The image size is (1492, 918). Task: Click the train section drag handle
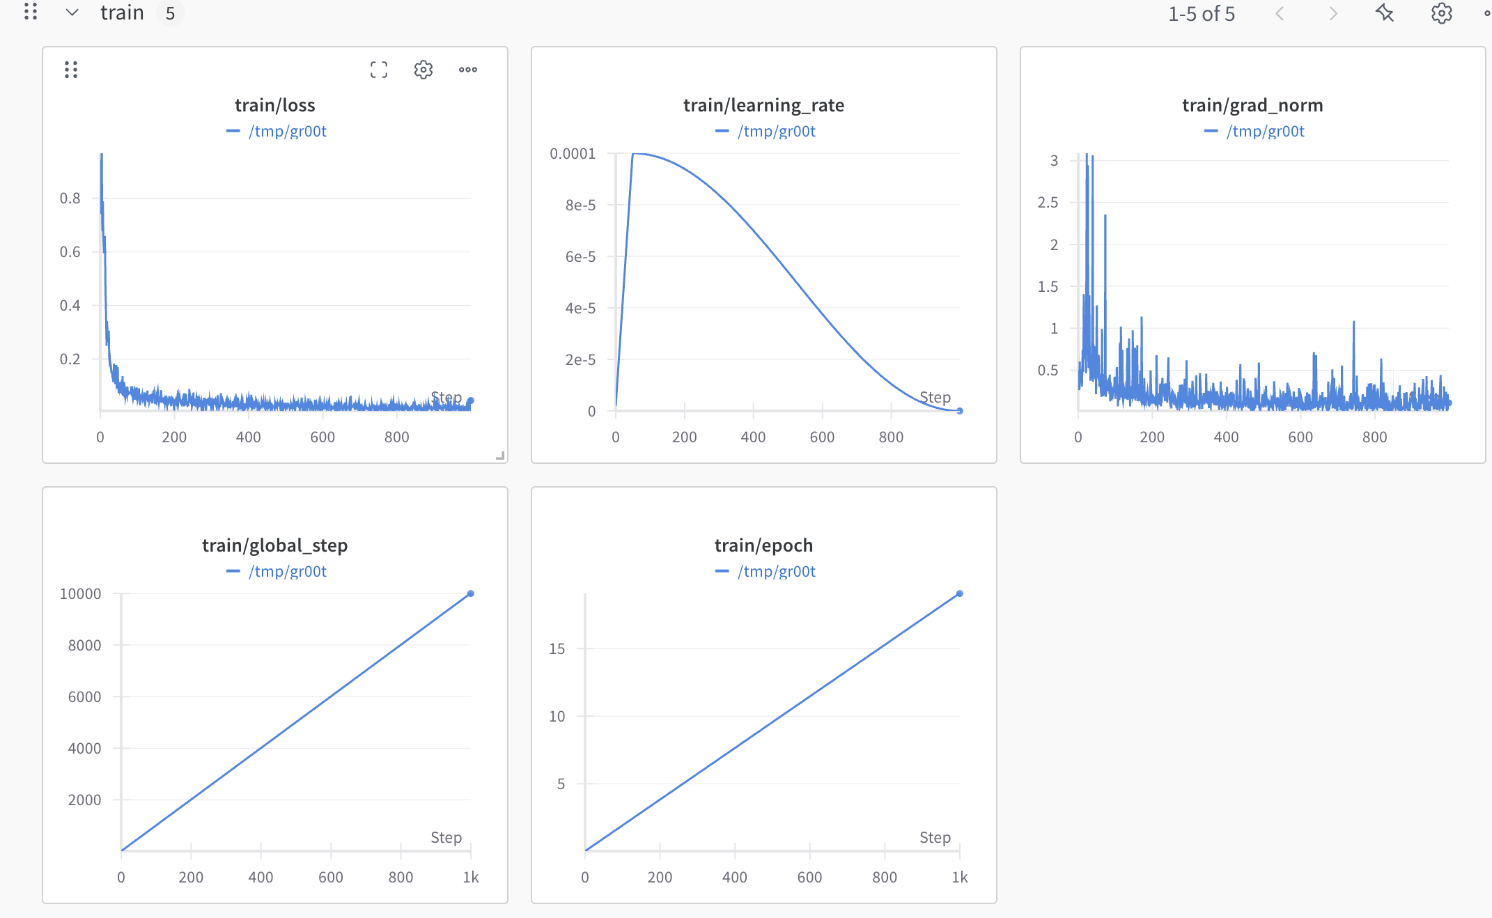[30, 12]
